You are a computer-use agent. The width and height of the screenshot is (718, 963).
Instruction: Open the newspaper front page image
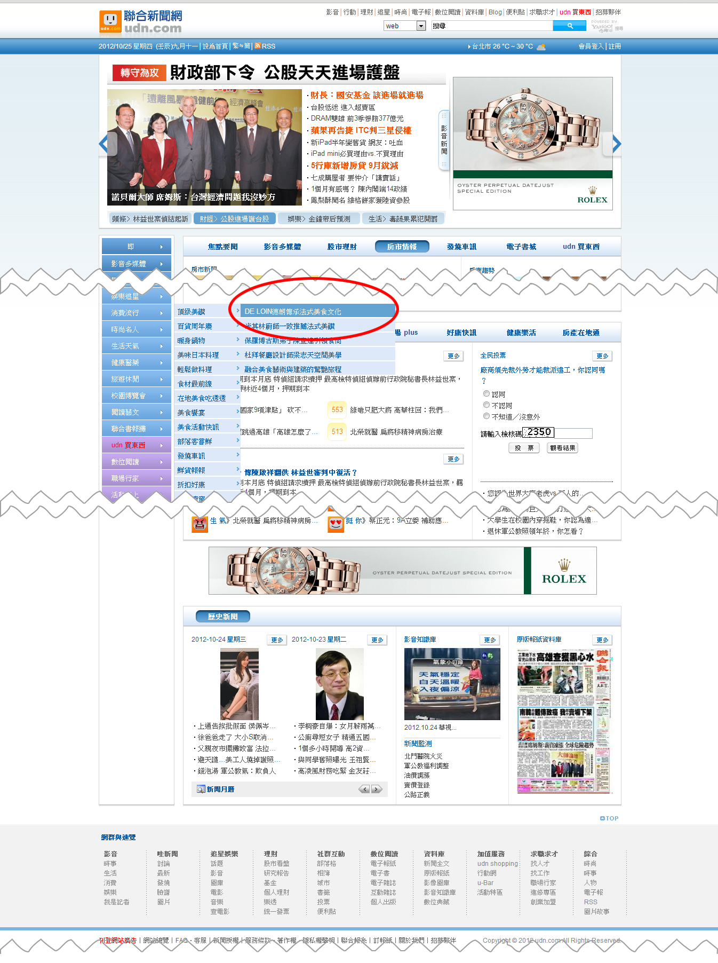click(563, 721)
